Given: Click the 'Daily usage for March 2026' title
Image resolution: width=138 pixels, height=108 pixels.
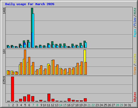Looking at the screenshot, I should [x=30, y=4].
